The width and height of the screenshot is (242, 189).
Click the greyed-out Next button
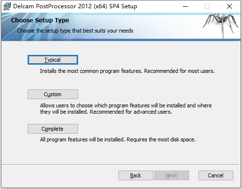coord(172,175)
